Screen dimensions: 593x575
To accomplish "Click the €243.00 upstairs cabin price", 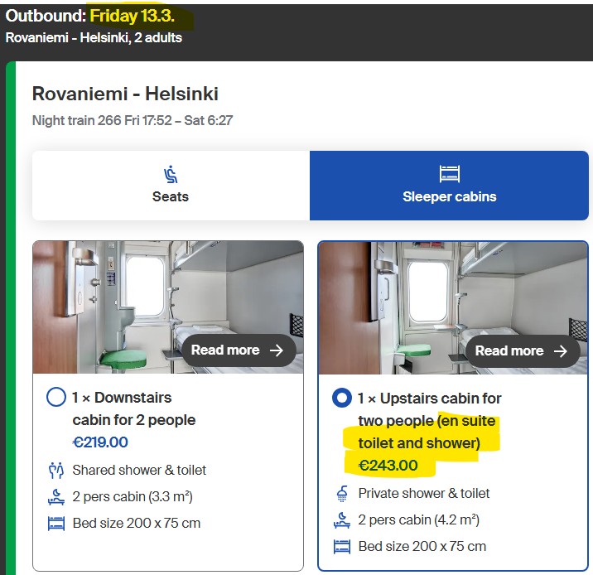I will [x=388, y=466].
